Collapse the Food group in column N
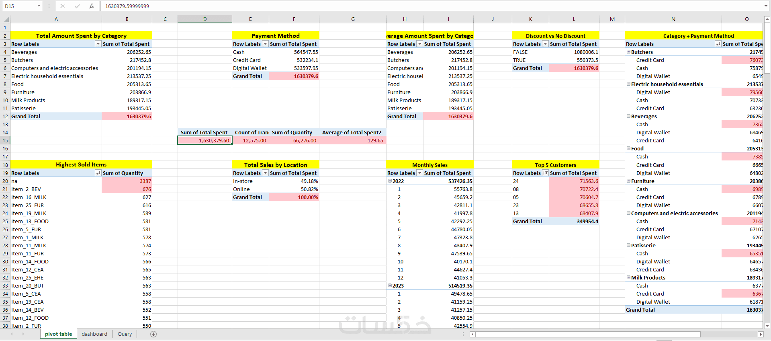 tap(628, 148)
